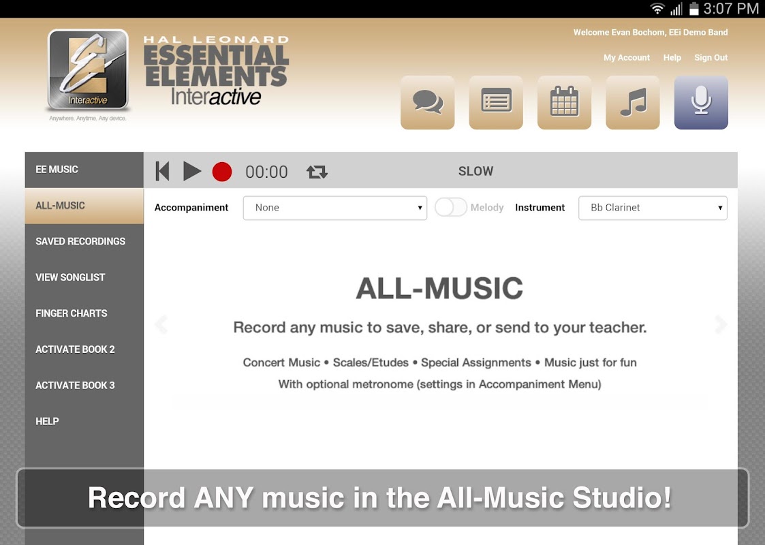This screenshot has height=545, width=765.
Task: Click the SLOW tempo button
Action: (x=475, y=171)
